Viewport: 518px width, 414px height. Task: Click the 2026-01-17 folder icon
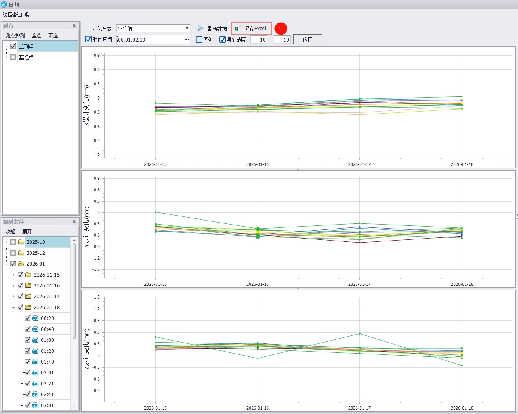(x=28, y=297)
